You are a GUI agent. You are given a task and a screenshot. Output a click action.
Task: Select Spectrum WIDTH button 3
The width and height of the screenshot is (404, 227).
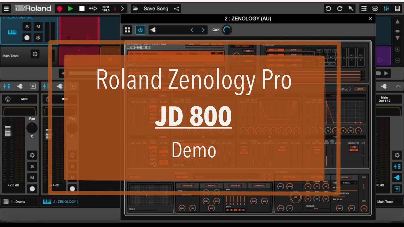pyautogui.click(x=235, y=210)
